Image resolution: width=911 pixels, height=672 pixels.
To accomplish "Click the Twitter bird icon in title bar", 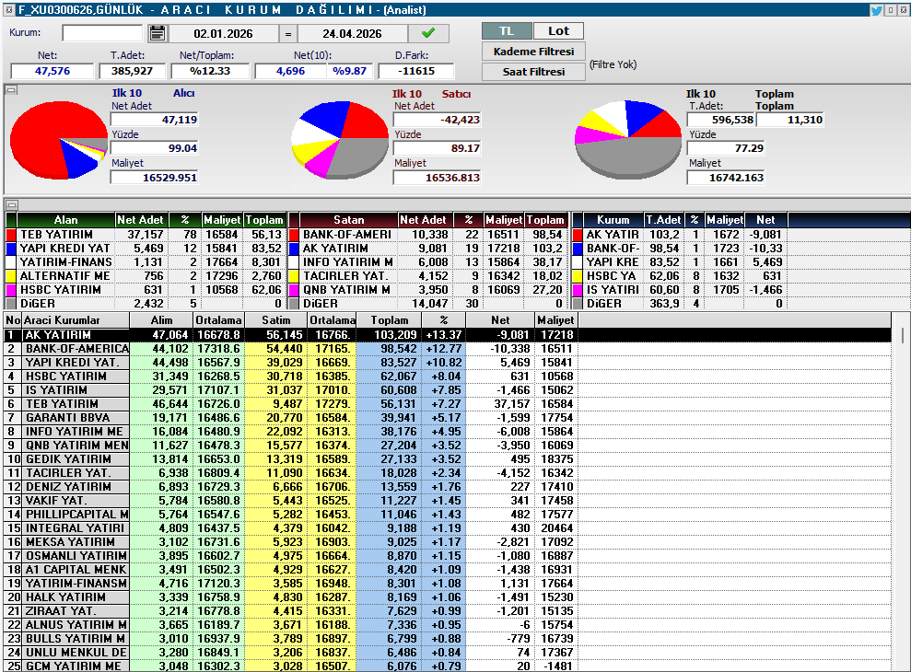I will tap(876, 10).
